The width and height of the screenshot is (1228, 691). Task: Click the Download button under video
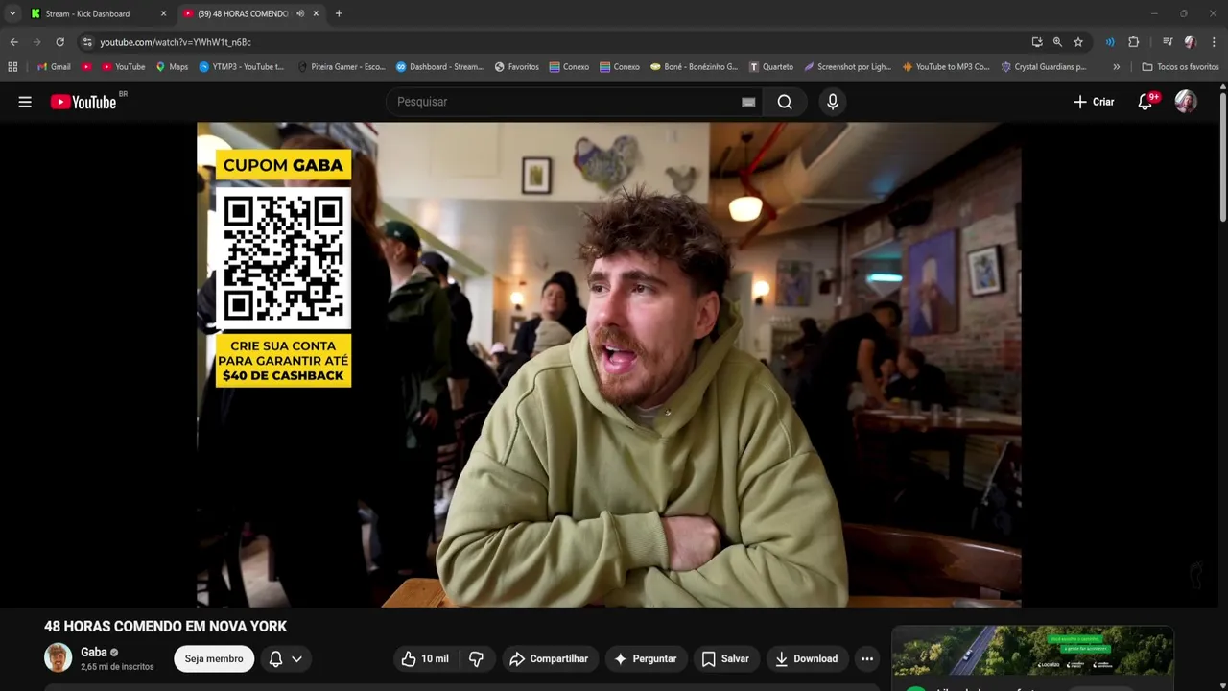pos(807,658)
